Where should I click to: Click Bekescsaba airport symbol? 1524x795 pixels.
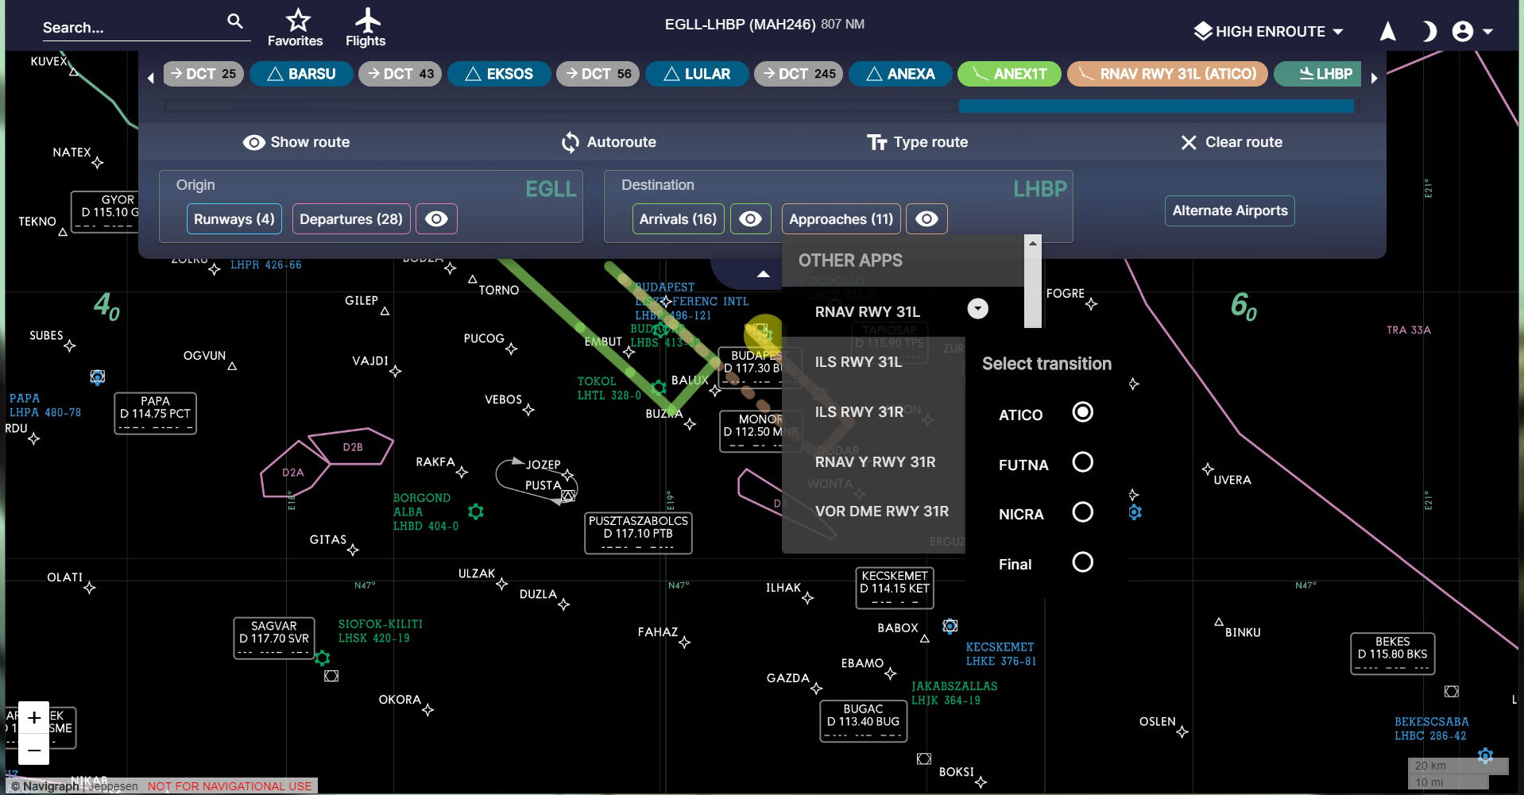[x=1485, y=755]
